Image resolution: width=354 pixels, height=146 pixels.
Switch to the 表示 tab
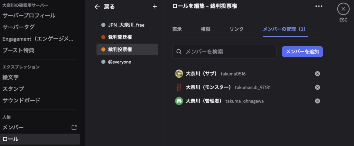(177, 29)
